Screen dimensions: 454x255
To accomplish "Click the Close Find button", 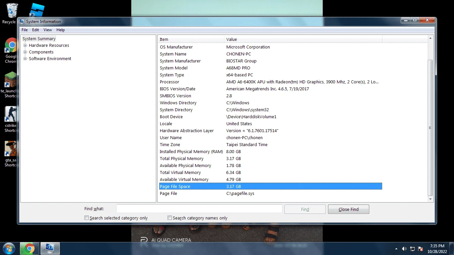I will 348,209.
